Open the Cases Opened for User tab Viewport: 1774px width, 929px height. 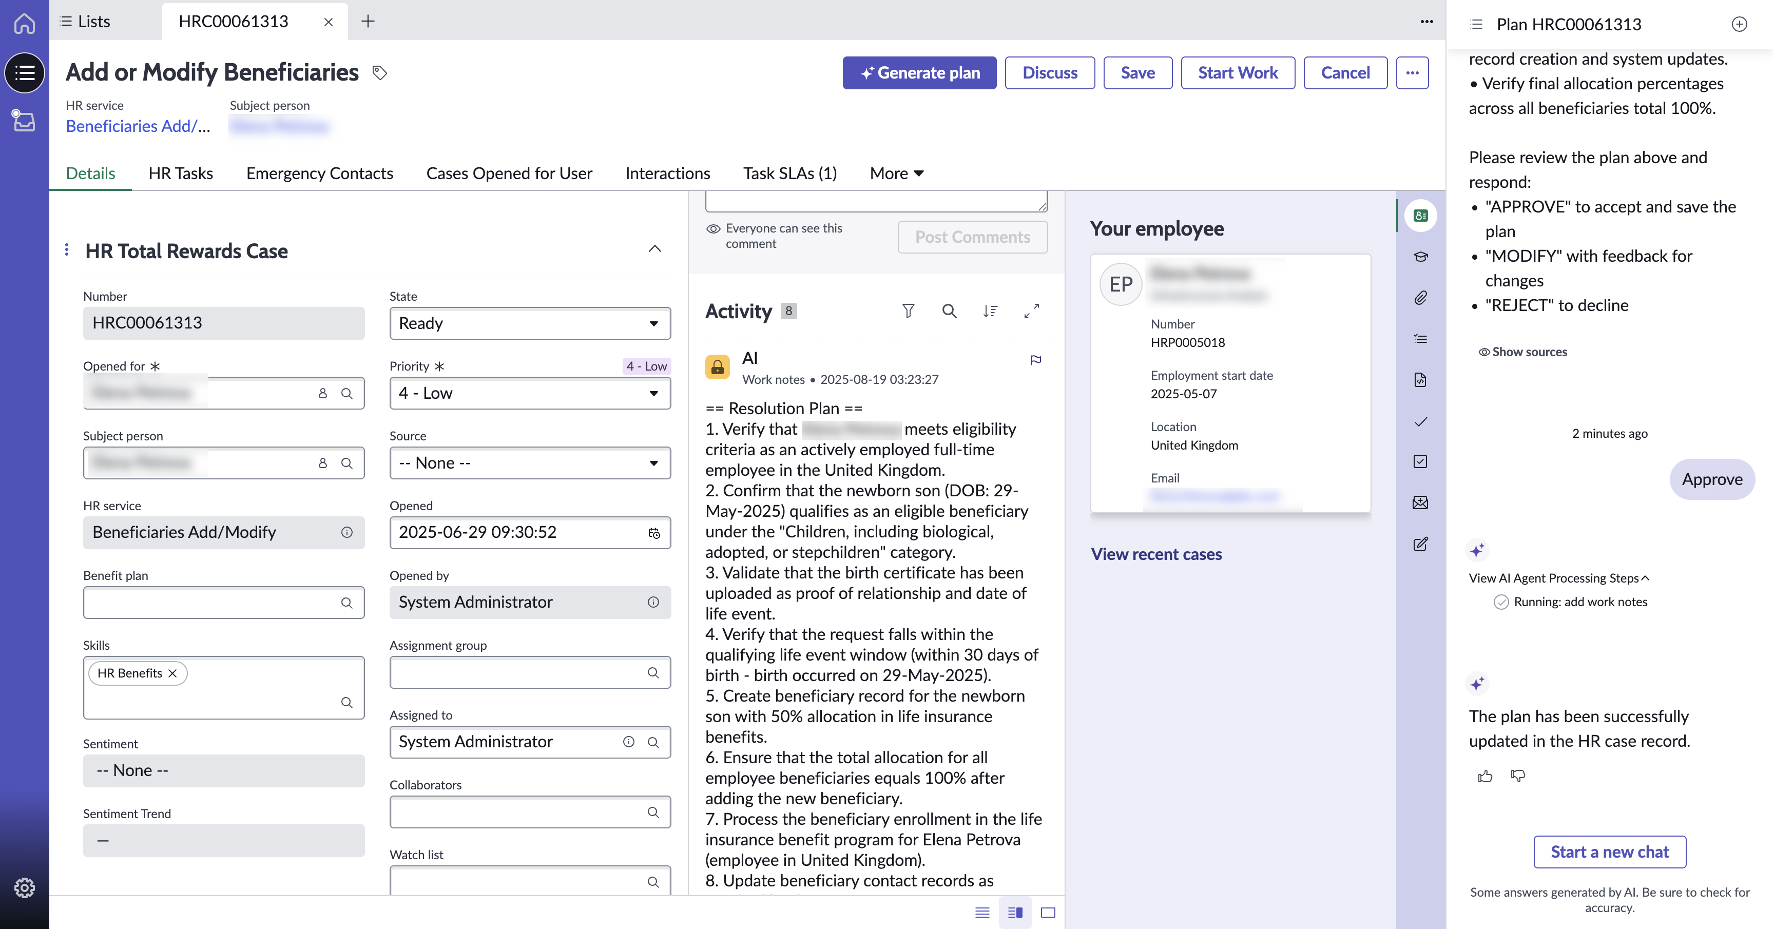point(509,173)
